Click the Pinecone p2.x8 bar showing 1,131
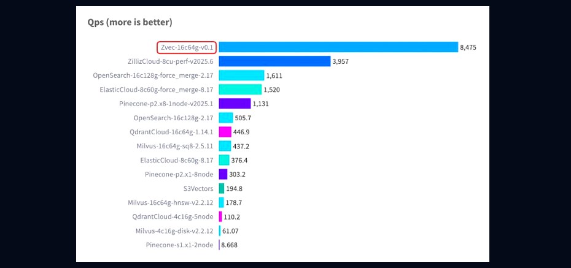This screenshot has height=268, width=571. click(235, 104)
